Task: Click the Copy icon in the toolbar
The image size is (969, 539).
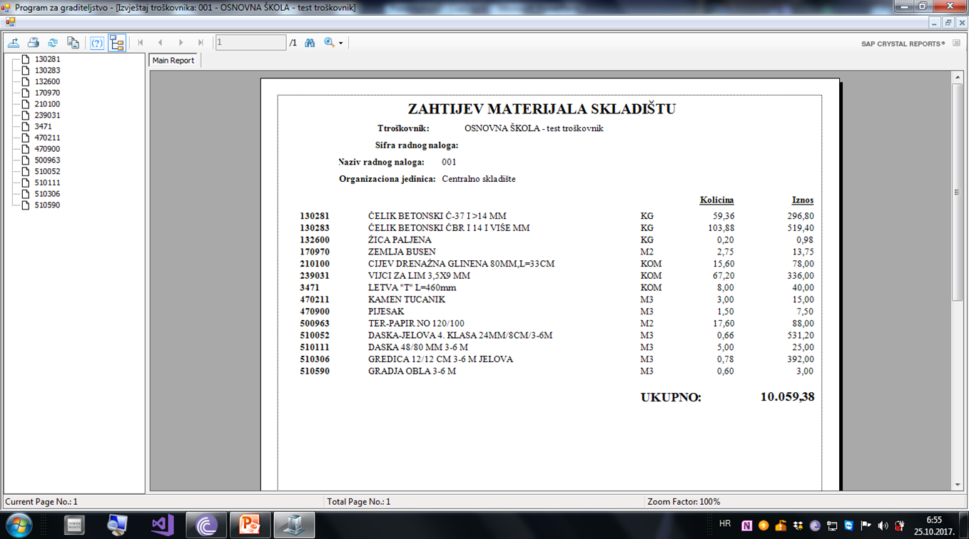Action: coord(73,43)
